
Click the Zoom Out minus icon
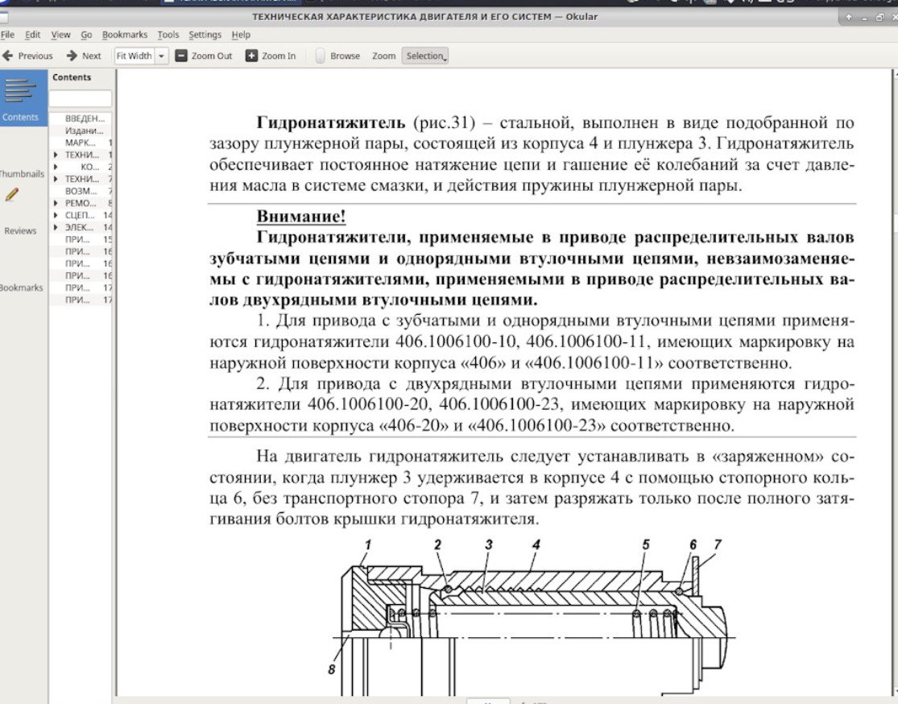point(181,56)
